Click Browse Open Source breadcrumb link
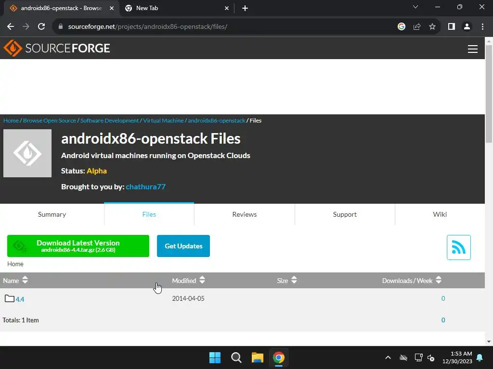This screenshot has width=493, height=369. point(50,121)
